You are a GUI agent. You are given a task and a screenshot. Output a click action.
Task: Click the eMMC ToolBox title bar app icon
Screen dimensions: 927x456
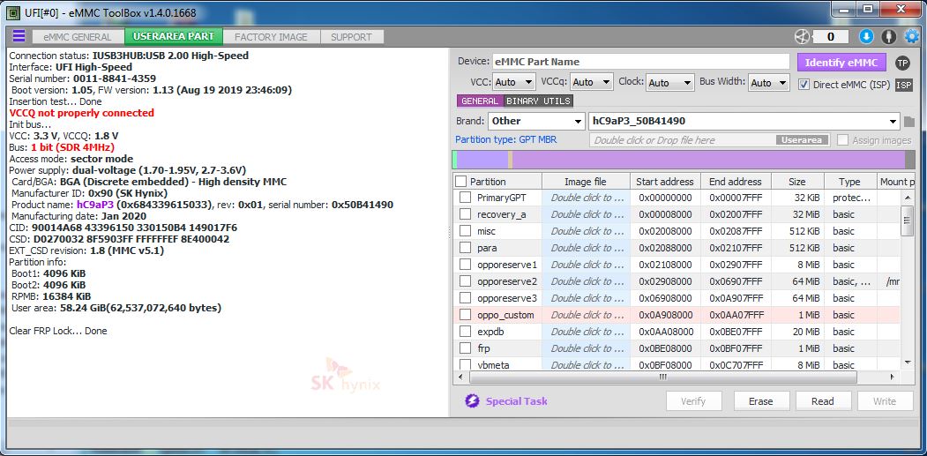click(12, 12)
